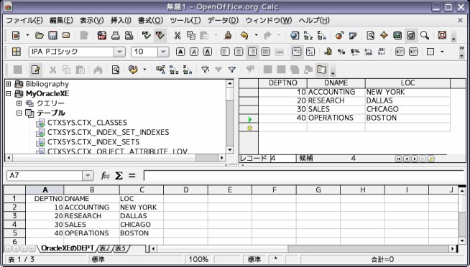Click the Cut scissors icon in main toolbar
The height and width of the screenshot is (267, 470).
pos(178,36)
